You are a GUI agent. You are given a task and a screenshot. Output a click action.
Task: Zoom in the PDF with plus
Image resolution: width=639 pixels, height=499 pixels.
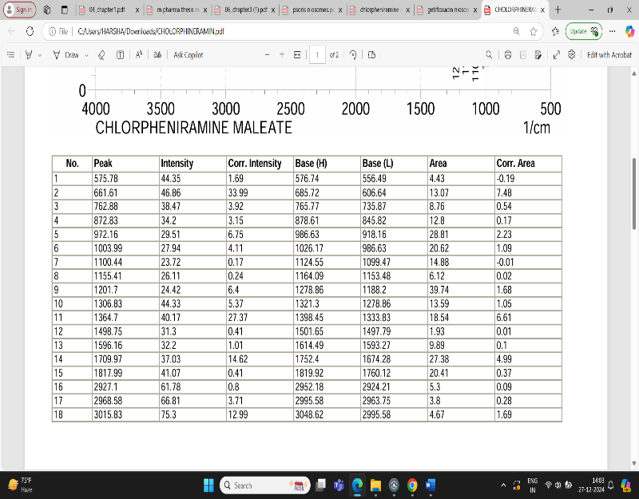click(x=282, y=54)
